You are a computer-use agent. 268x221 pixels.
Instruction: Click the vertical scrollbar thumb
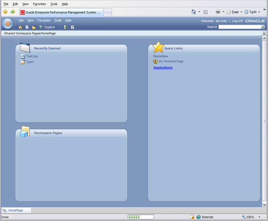[264, 121]
